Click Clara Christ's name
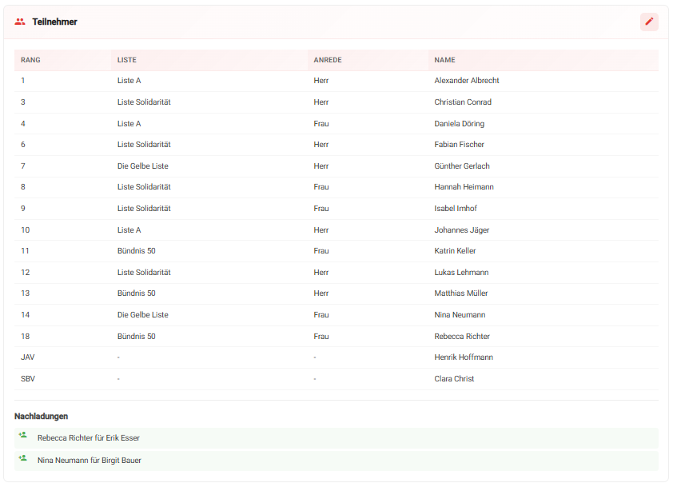Image resolution: width=673 pixels, height=487 pixels. pyautogui.click(x=454, y=379)
